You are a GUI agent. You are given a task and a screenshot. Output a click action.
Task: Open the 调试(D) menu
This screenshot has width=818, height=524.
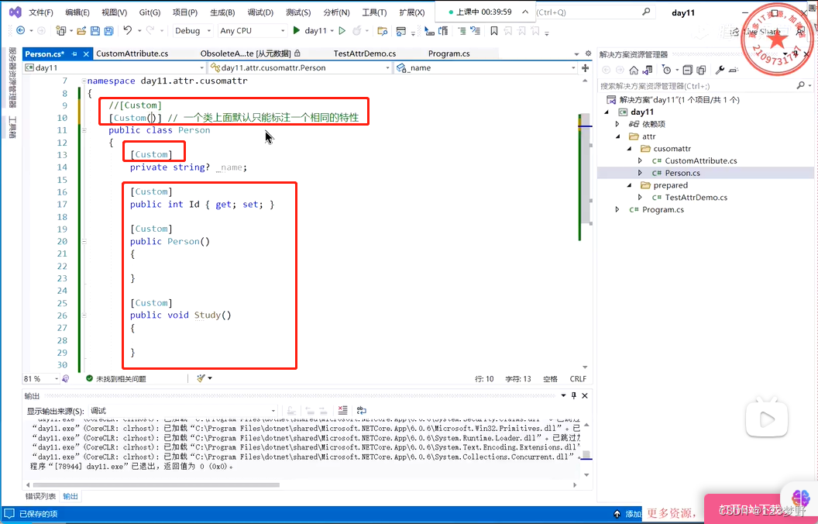[x=260, y=12]
